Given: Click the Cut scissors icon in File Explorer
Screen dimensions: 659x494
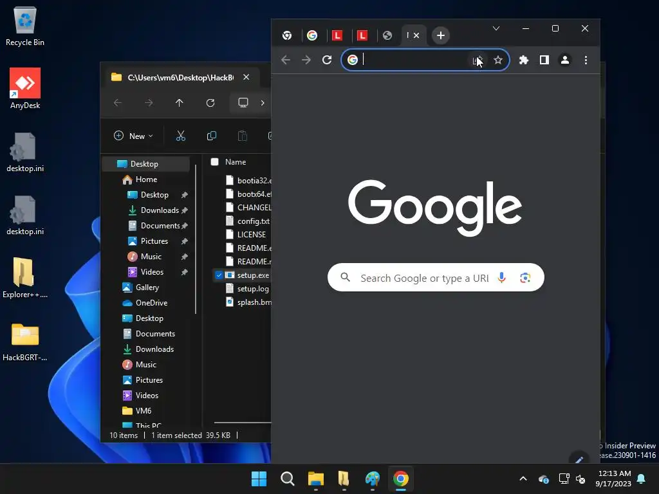Looking at the screenshot, I should 181,136.
